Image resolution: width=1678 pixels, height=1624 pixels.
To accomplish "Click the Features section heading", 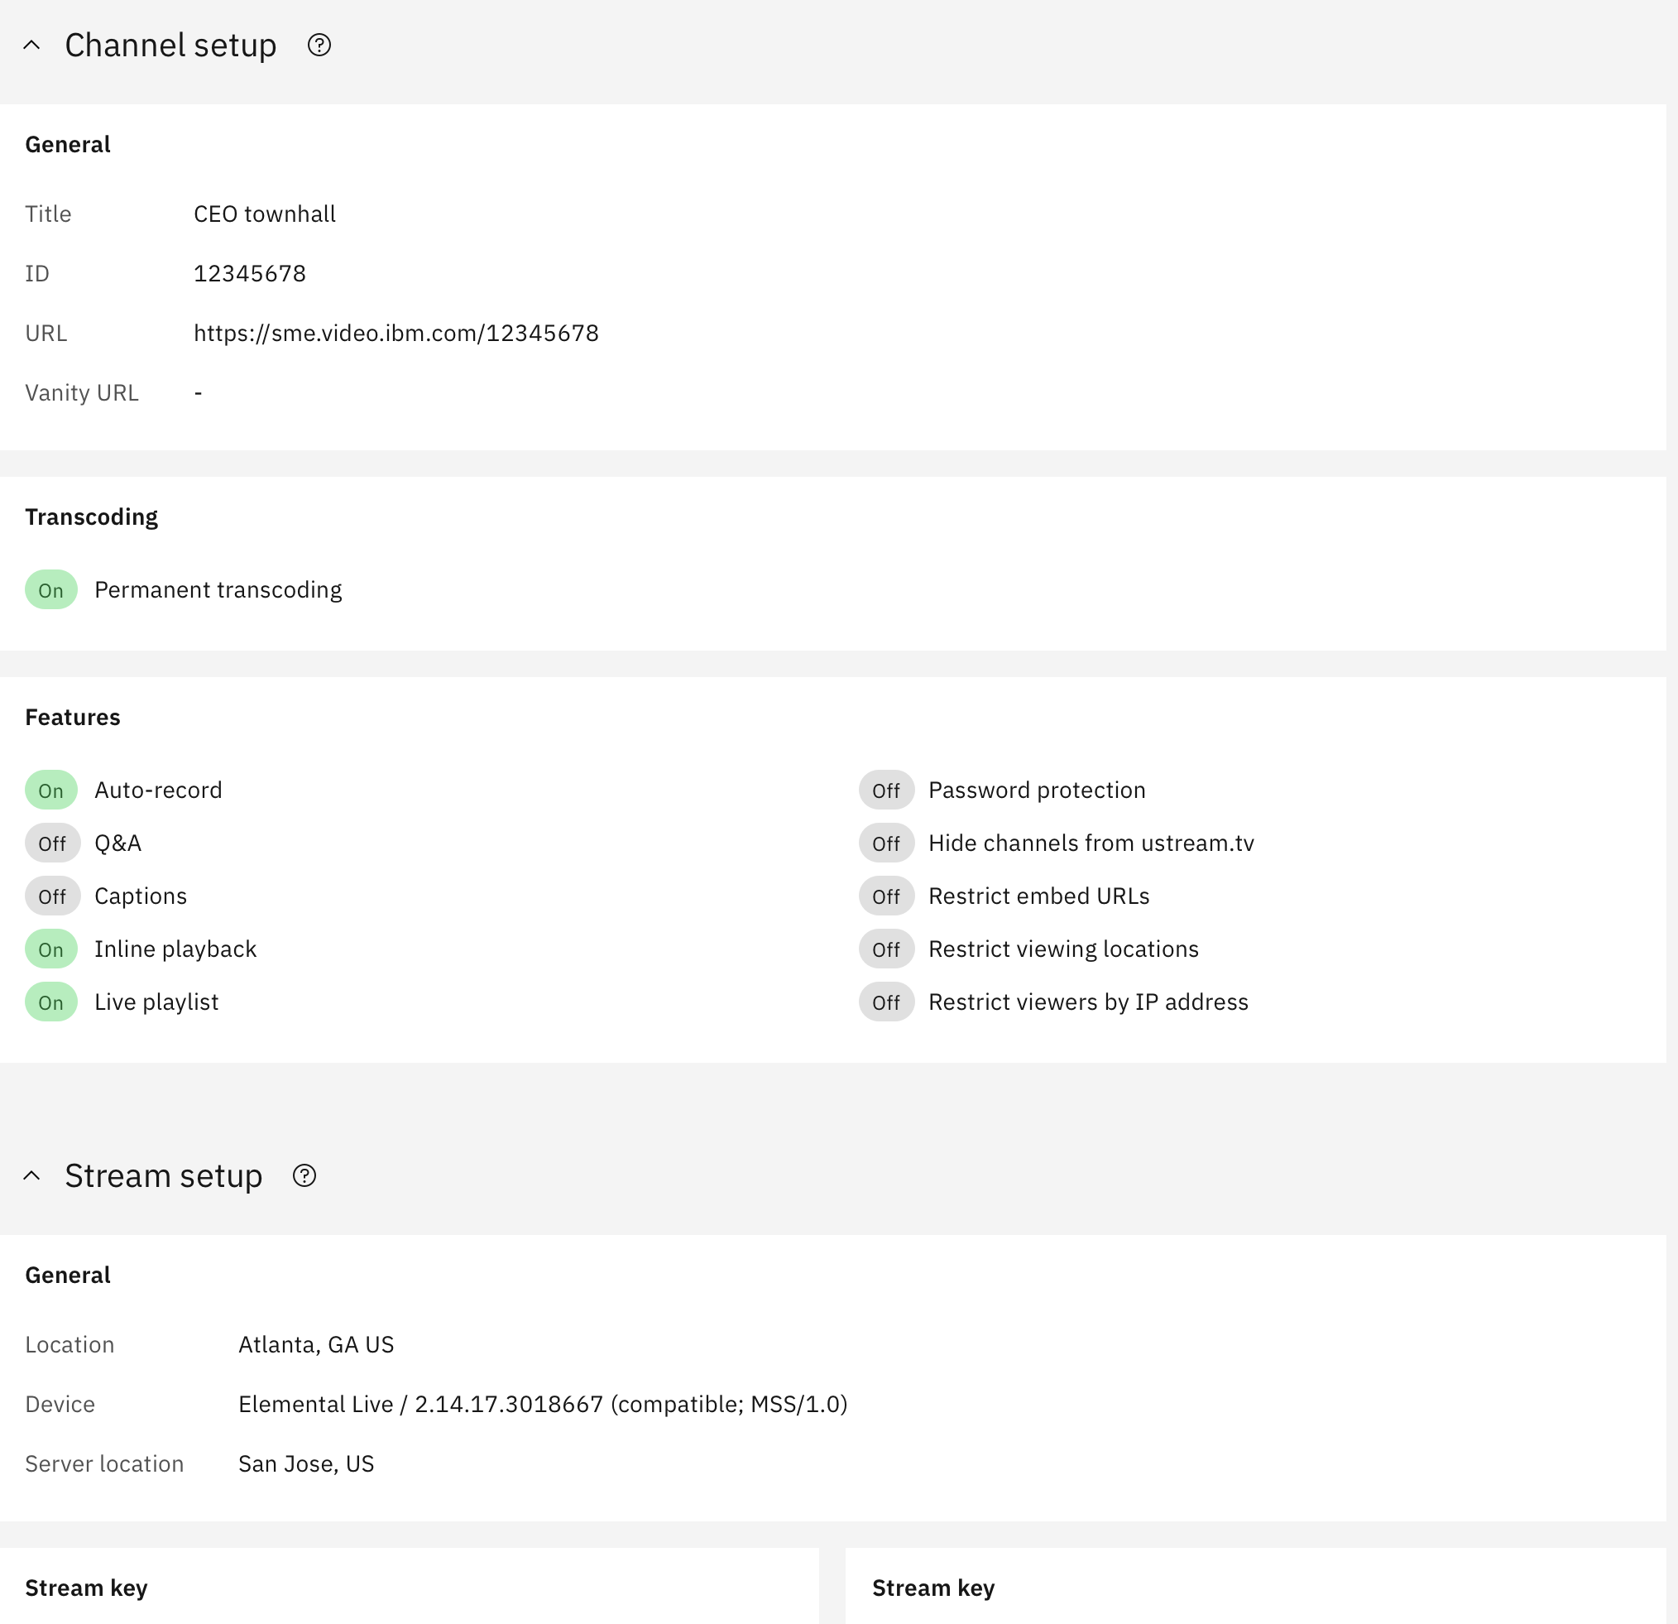I will click(73, 718).
